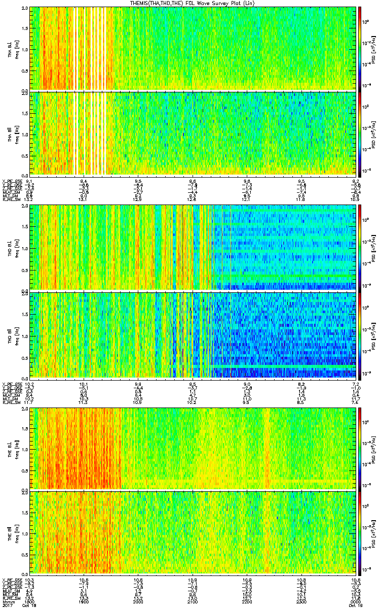This screenshot has width=380, height=609.
Task: Click the 'THE B∥ freq [Hz]' axis label
Action: (x=12, y=533)
